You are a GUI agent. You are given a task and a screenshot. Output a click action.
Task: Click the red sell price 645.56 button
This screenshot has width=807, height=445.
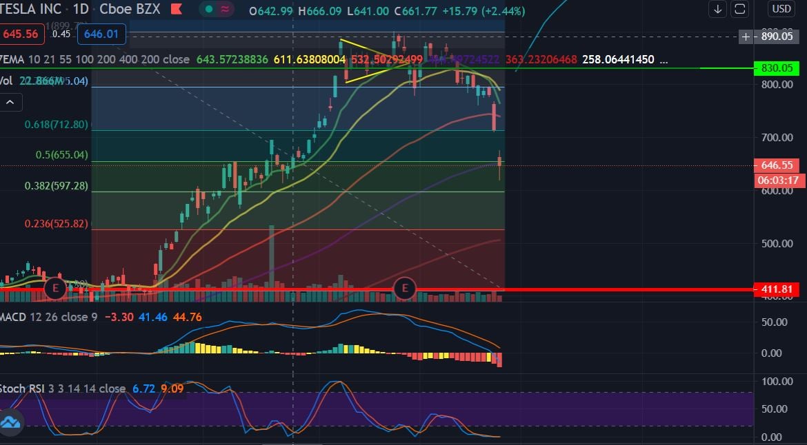point(21,34)
